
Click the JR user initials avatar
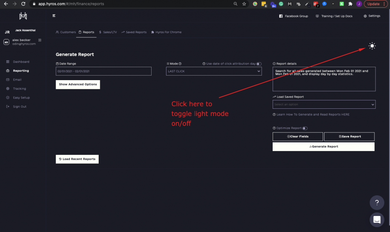click(x=7, y=32)
